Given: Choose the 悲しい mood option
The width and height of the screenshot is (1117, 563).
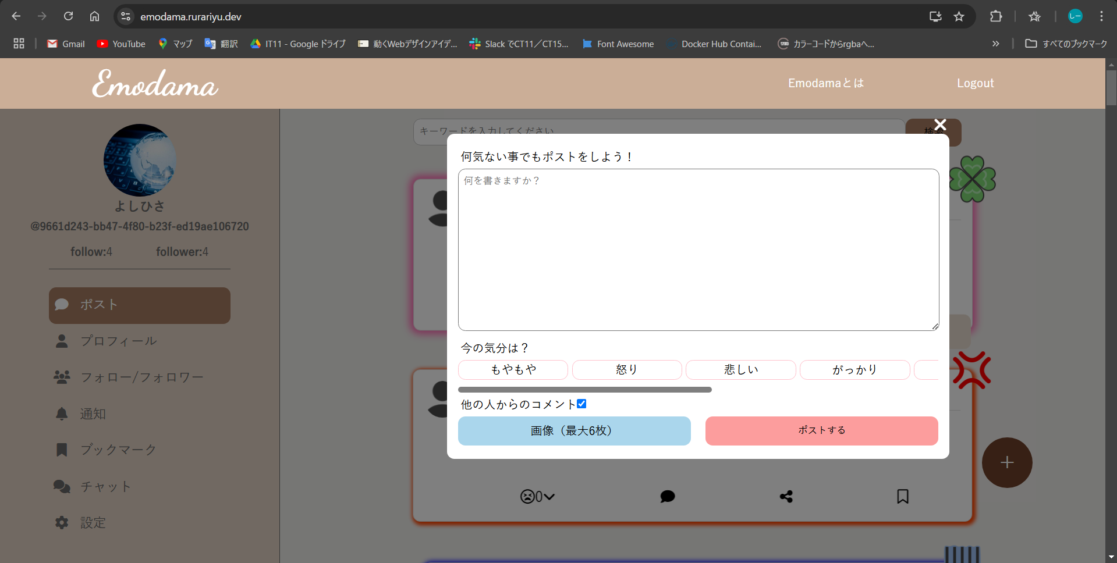Looking at the screenshot, I should 740,370.
